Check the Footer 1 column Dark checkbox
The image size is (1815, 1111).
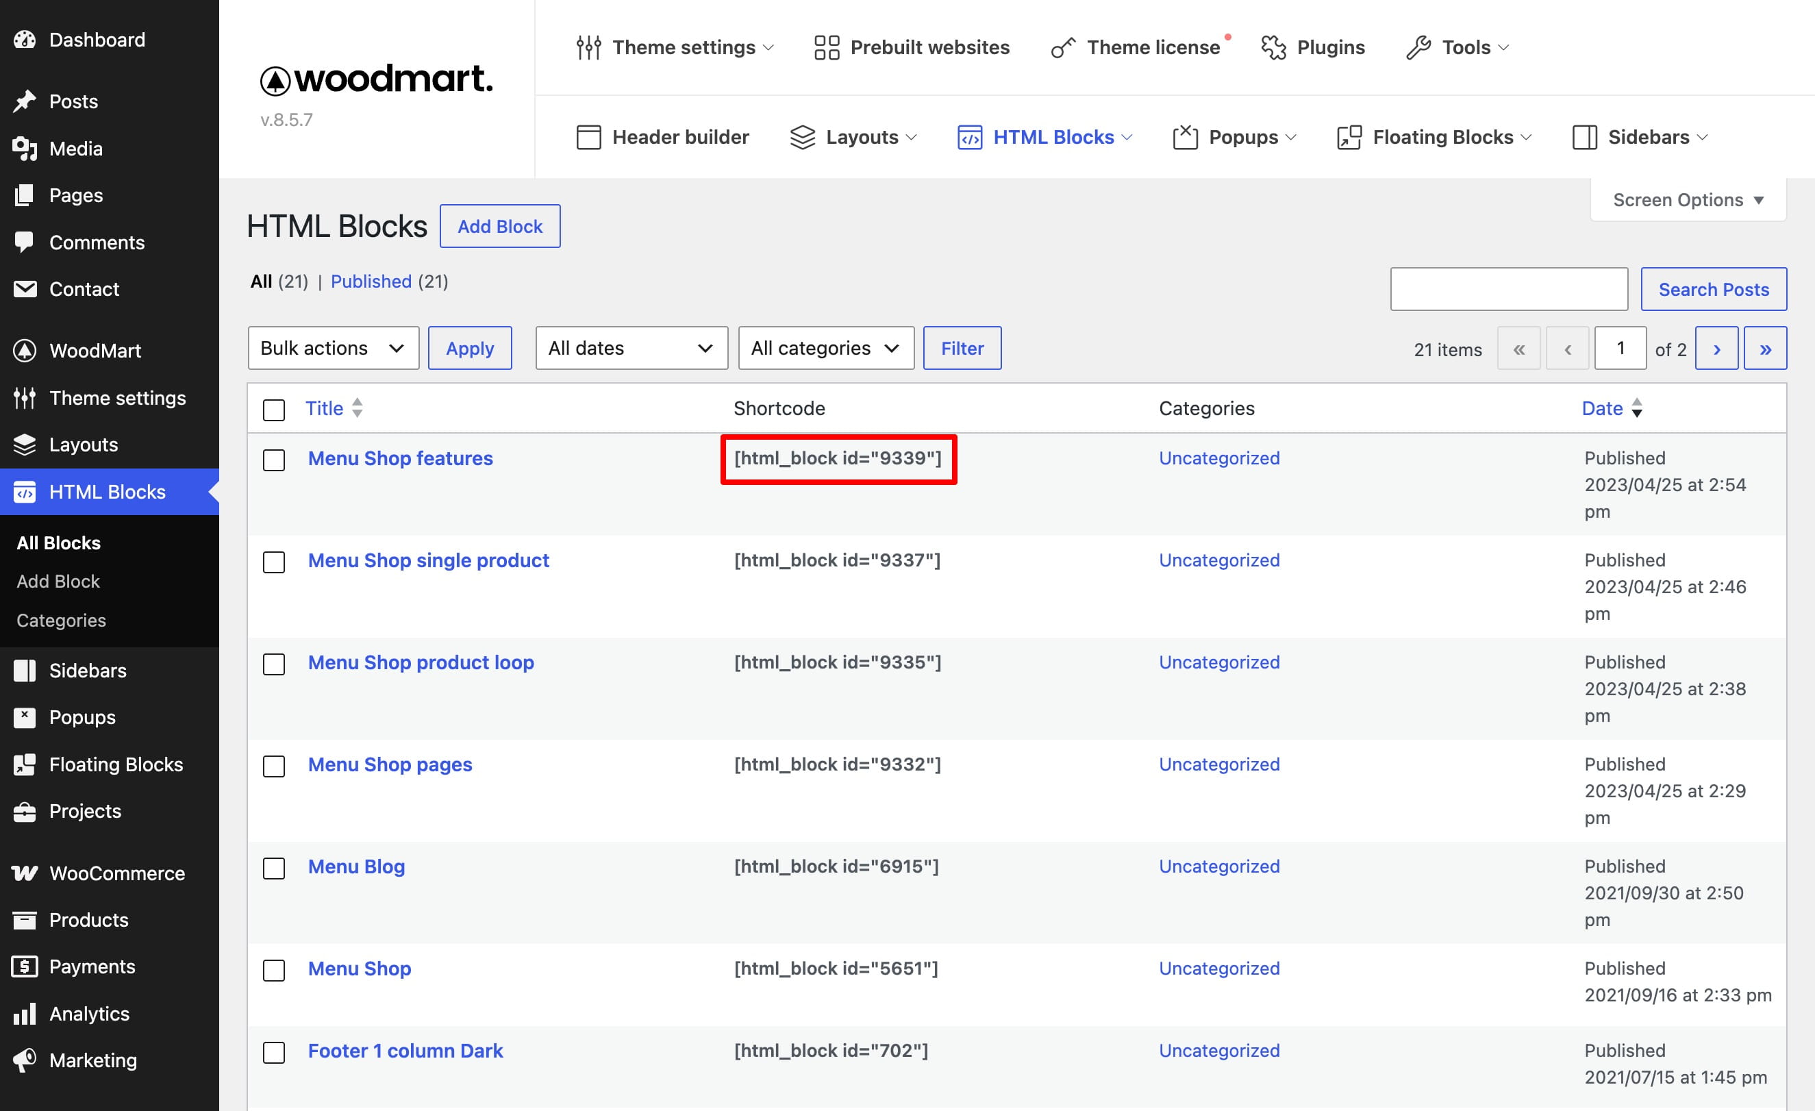tap(274, 1052)
